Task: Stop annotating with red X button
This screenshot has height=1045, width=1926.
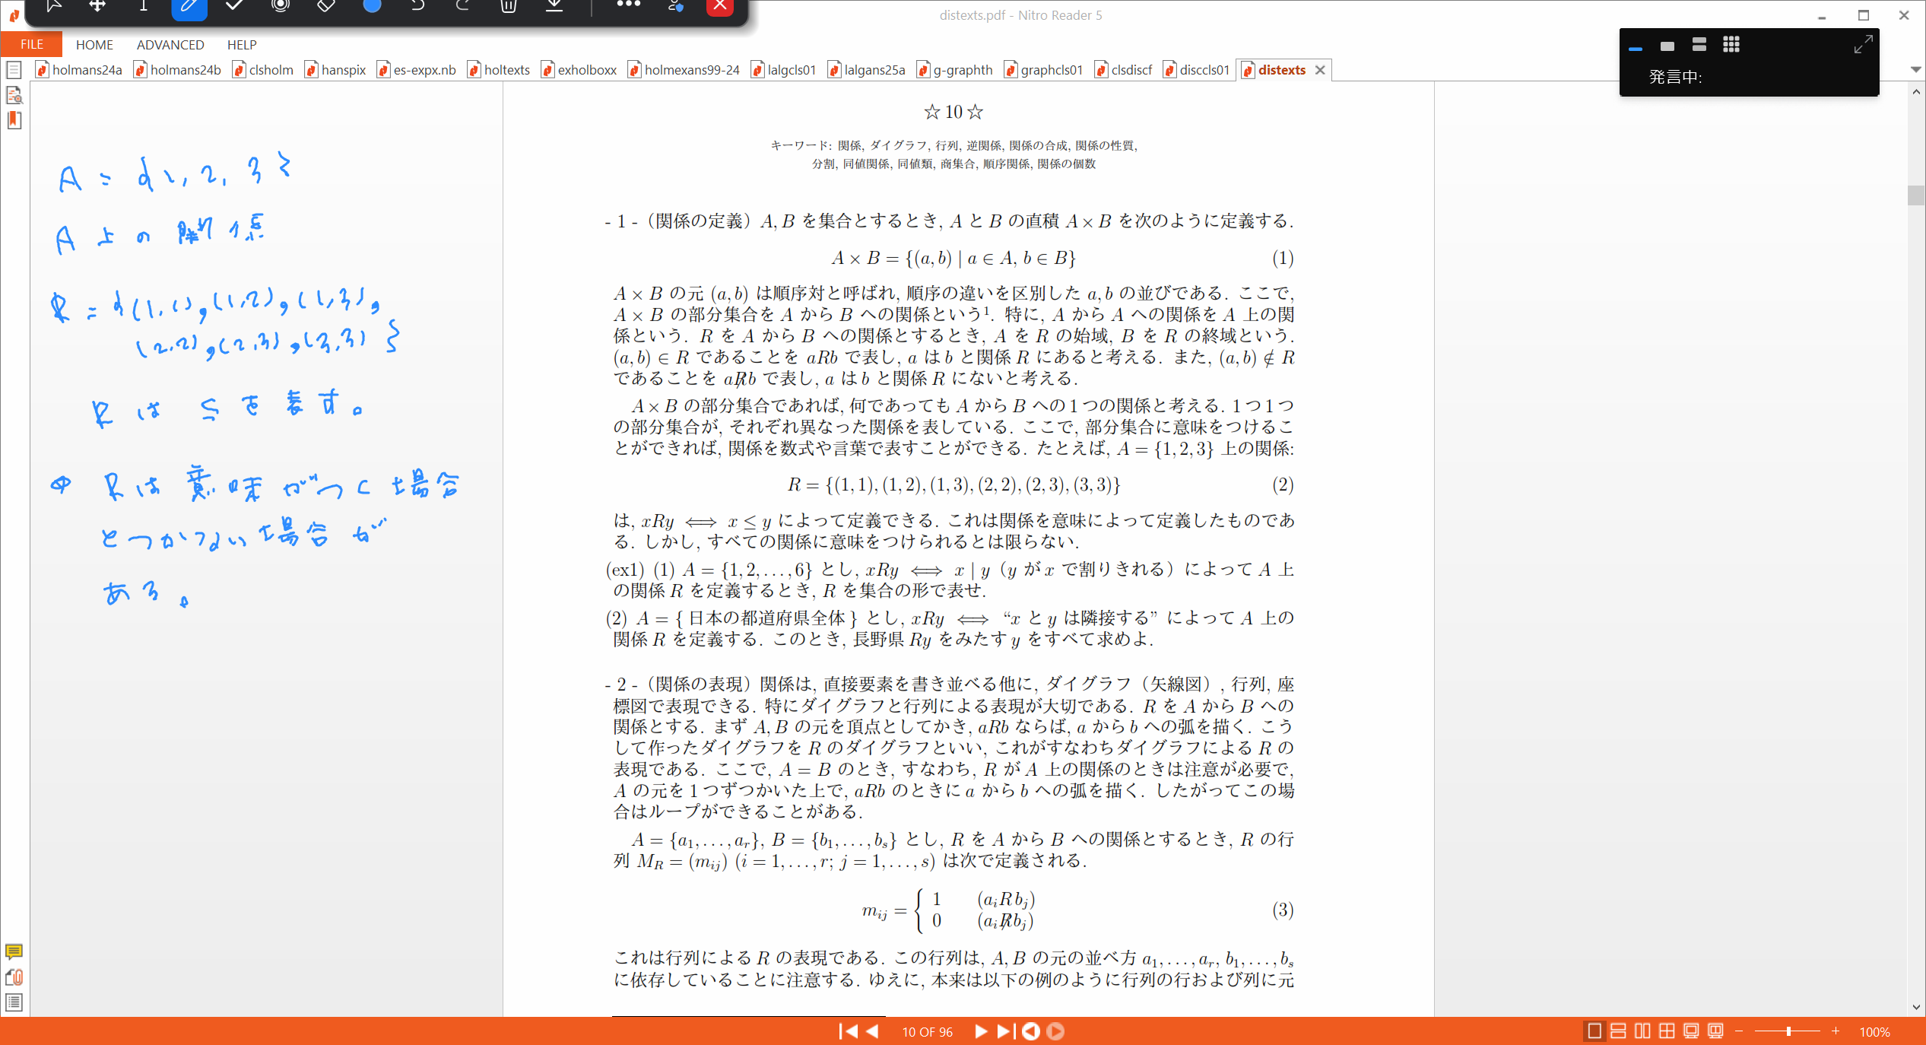Action: pyautogui.click(x=719, y=6)
